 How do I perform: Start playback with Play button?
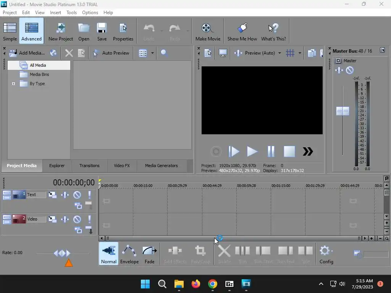[252, 151]
